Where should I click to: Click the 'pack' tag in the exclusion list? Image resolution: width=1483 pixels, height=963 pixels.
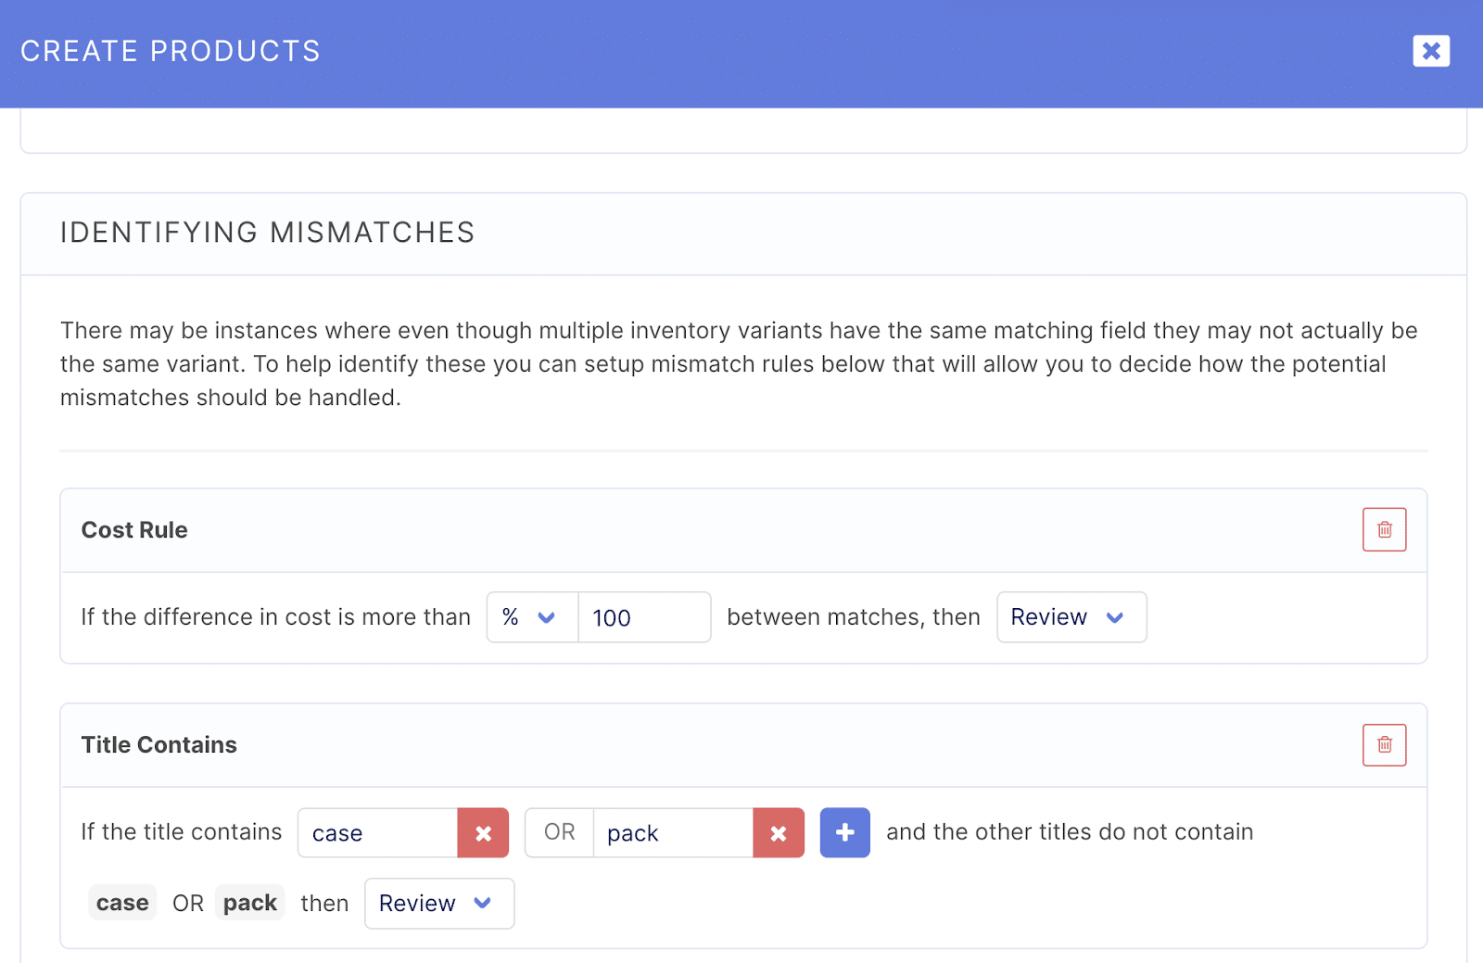pos(250,903)
